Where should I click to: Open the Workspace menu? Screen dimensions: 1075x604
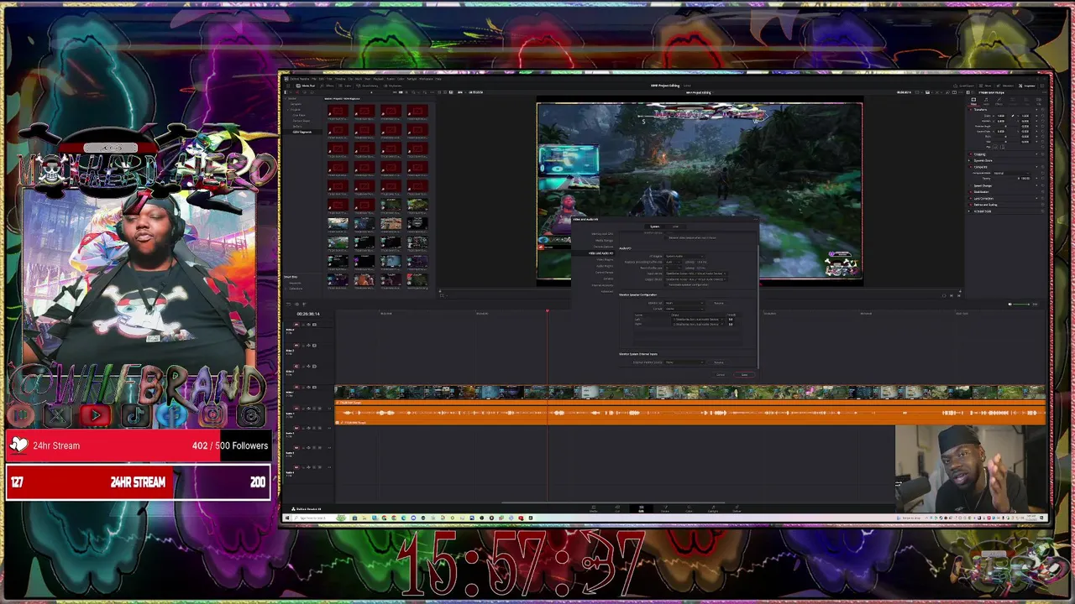[426, 79]
